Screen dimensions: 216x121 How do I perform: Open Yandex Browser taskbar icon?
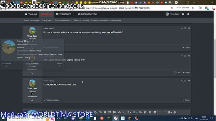tap(116, 118)
